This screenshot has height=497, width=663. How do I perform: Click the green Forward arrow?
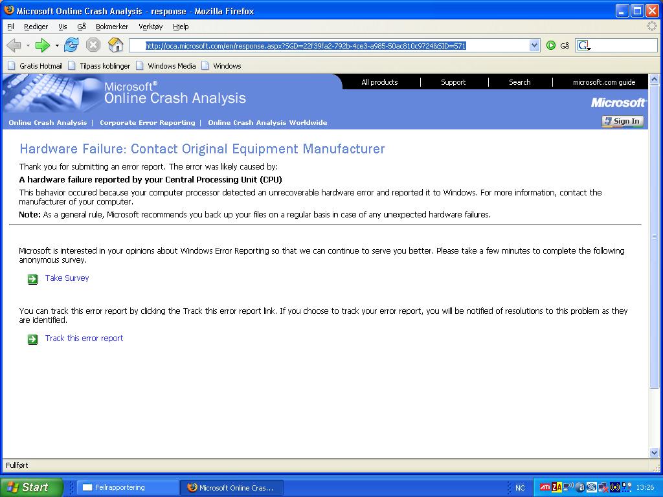click(x=42, y=45)
